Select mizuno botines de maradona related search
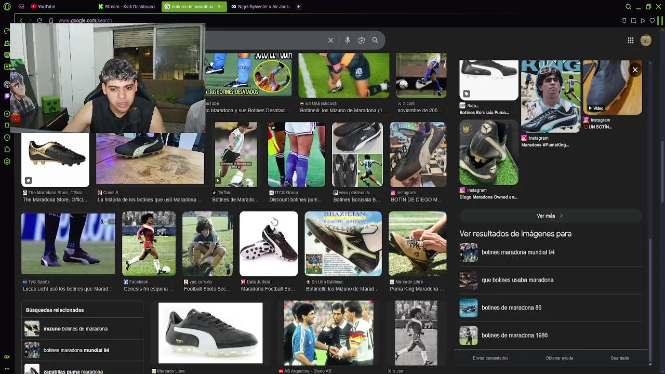Image resolution: width=665 pixels, height=374 pixels. pyautogui.click(x=82, y=329)
